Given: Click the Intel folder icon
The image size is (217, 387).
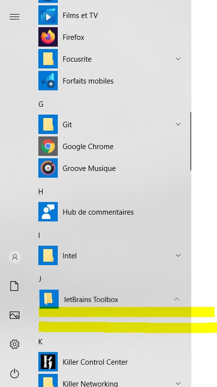Looking at the screenshot, I should (x=48, y=255).
